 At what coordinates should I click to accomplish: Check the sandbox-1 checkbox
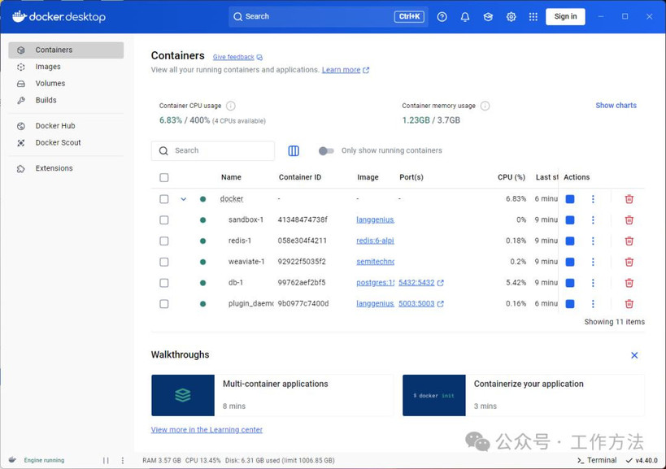pyautogui.click(x=164, y=219)
